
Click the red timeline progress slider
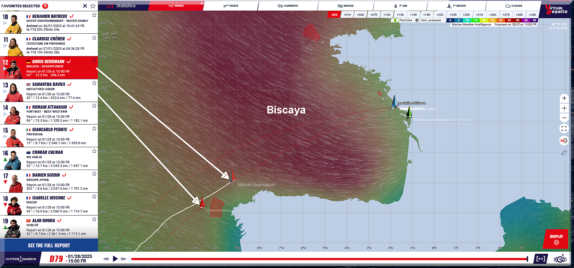(x=329, y=259)
